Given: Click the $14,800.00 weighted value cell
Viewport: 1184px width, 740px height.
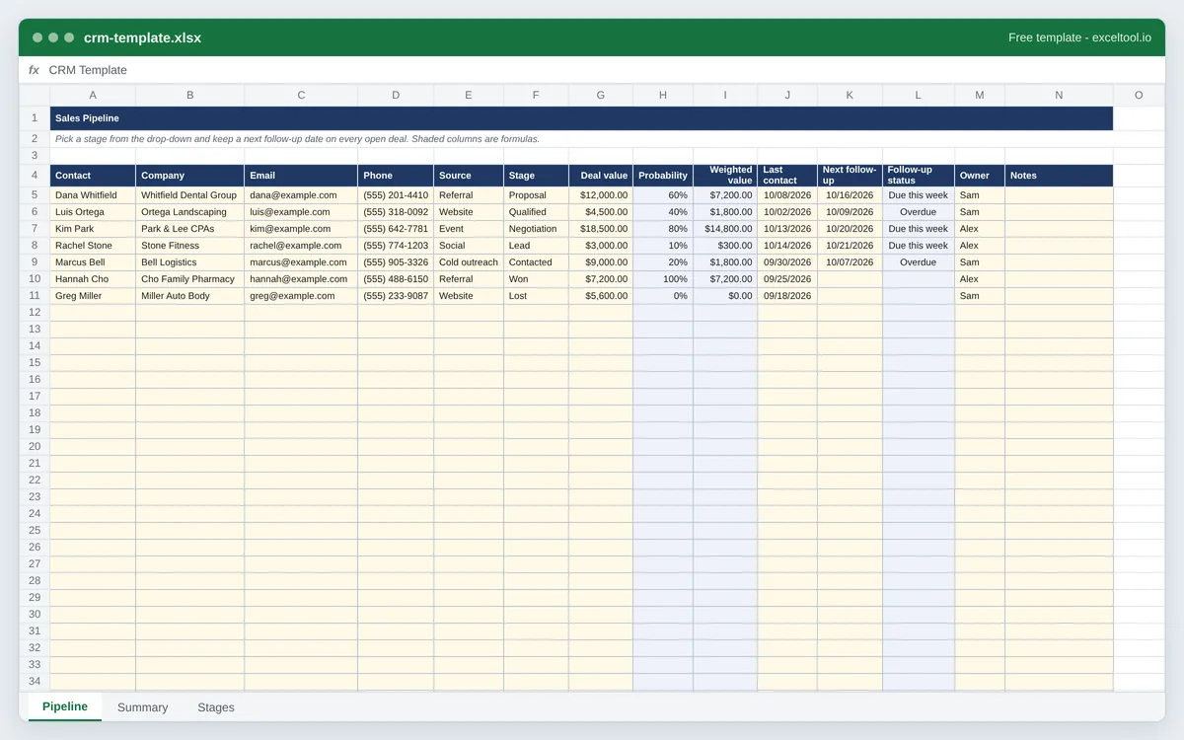Looking at the screenshot, I should point(725,229).
